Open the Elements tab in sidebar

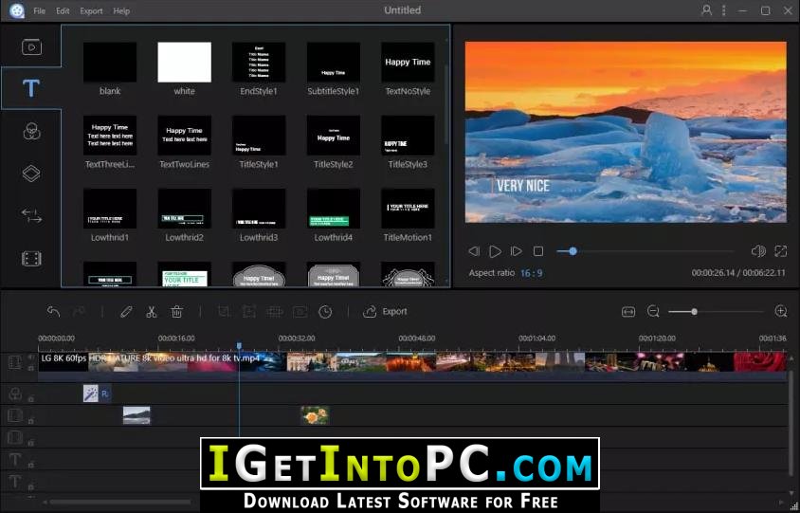pos(31,259)
